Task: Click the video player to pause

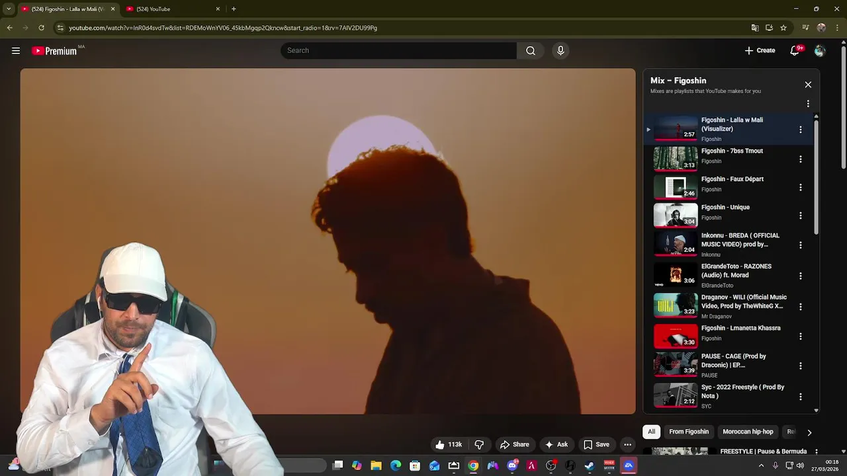Action: coord(328,241)
